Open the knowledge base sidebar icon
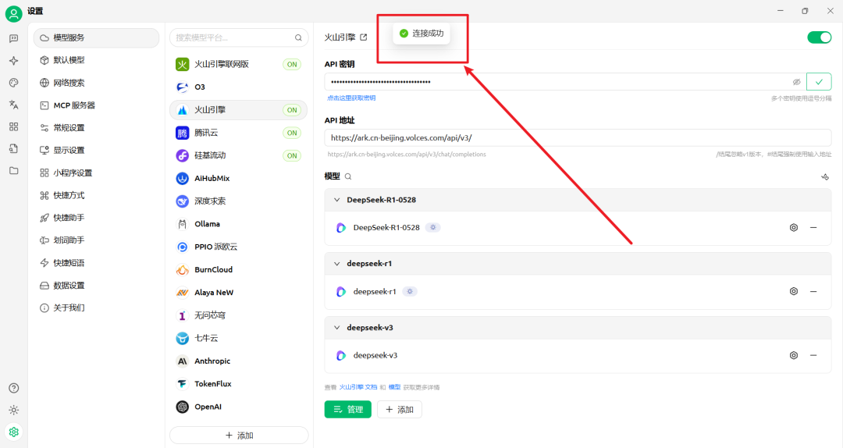The width and height of the screenshot is (843, 448). point(13,149)
